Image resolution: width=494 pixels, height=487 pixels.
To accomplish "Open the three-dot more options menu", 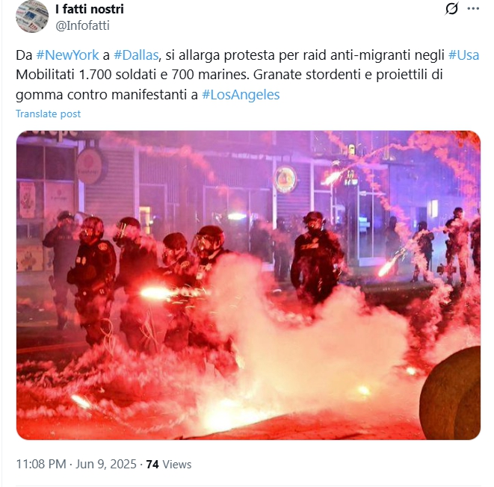I will [473, 8].
